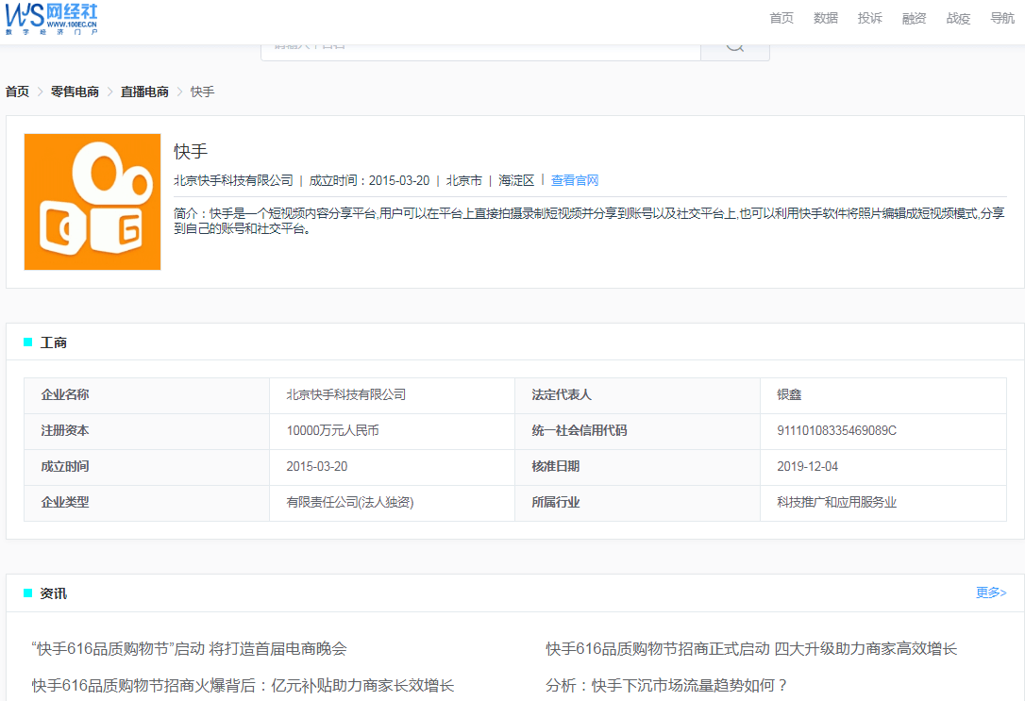The width and height of the screenshot is (1025, 701).
Task: Open article 分析：快手下沉市场流量趋势如何？
Action: click(667, 685)
